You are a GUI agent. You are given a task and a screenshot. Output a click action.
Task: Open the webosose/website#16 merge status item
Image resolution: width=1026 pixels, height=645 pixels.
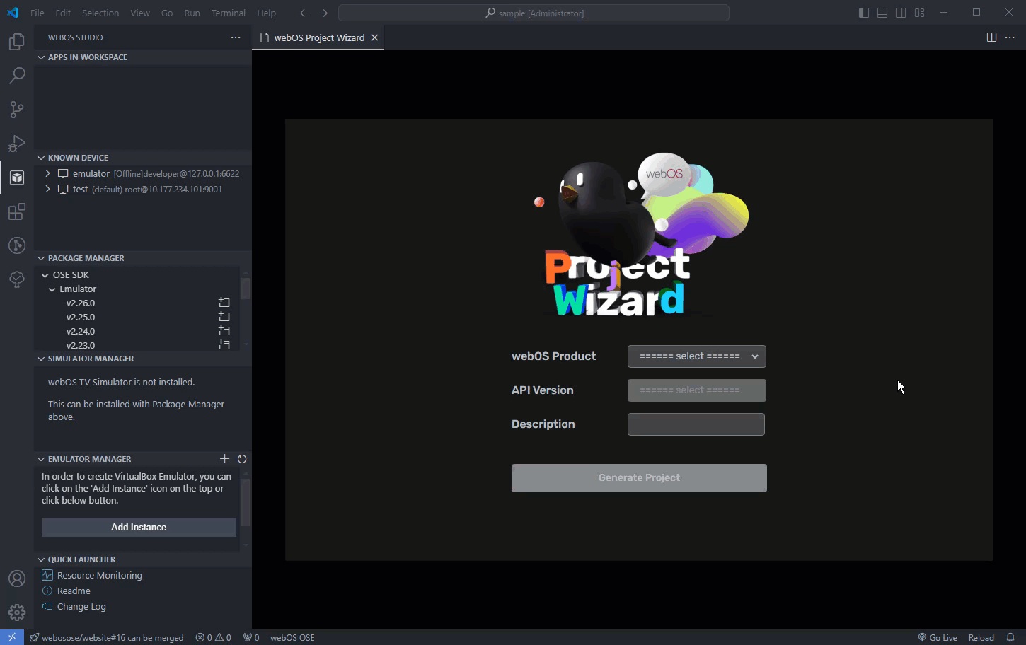click(x=107, y=637)
